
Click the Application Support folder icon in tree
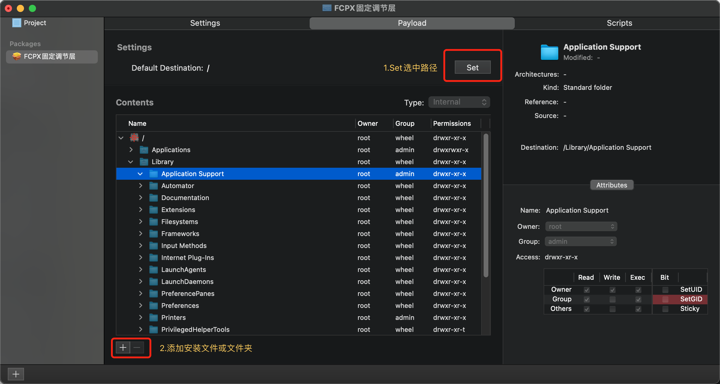pyautogui.click(x=154, y=174)
